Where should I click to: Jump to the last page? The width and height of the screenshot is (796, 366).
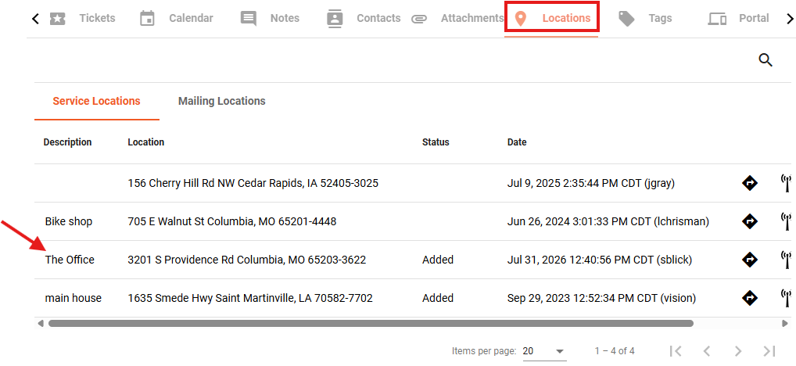[x=769, y=351]
